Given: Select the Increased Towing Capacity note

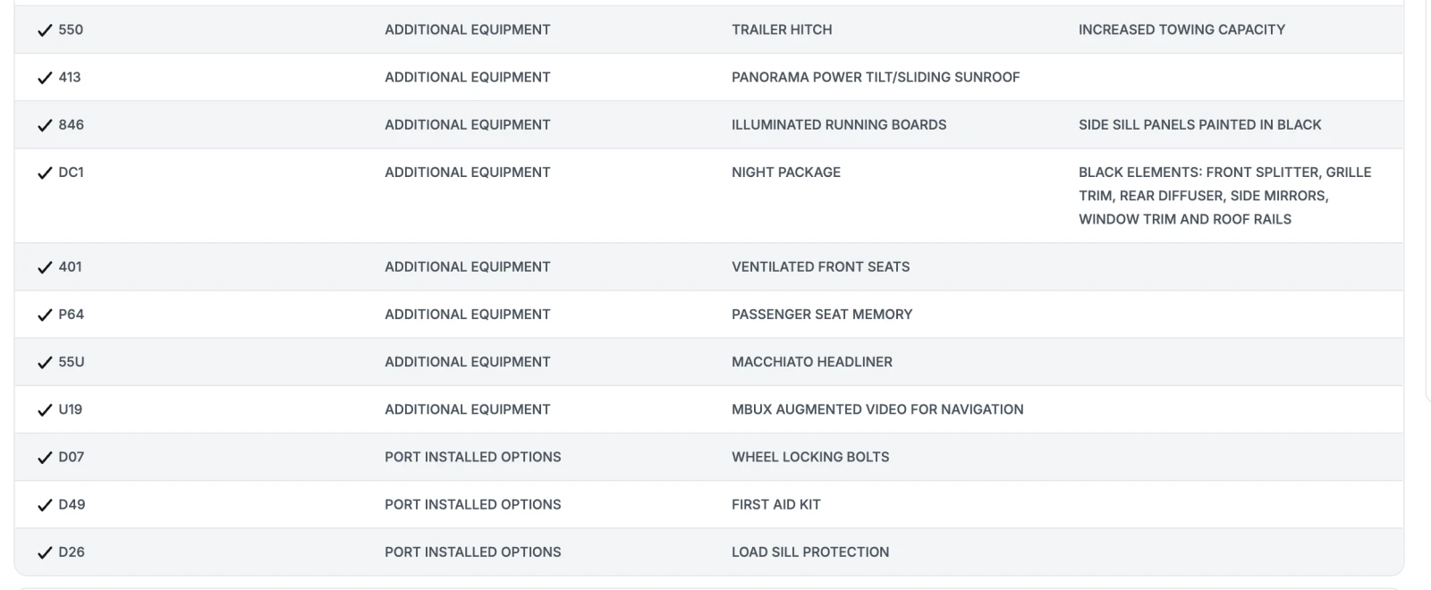Looking at the screenshot, I should (x=1181, y=29).
